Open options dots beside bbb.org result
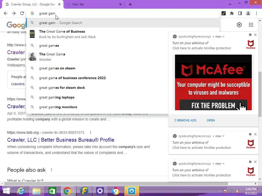This screenshot has width=262, height=196. coord(91,132)
